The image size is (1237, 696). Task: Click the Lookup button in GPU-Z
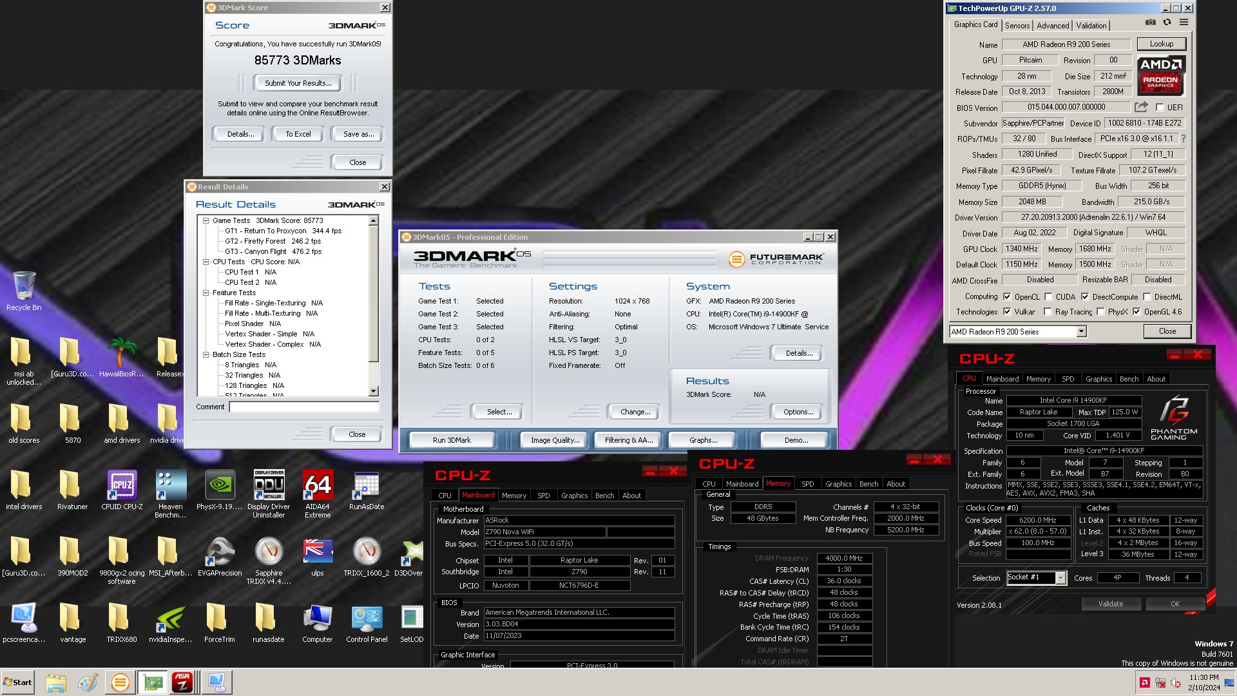point(1162,44)
